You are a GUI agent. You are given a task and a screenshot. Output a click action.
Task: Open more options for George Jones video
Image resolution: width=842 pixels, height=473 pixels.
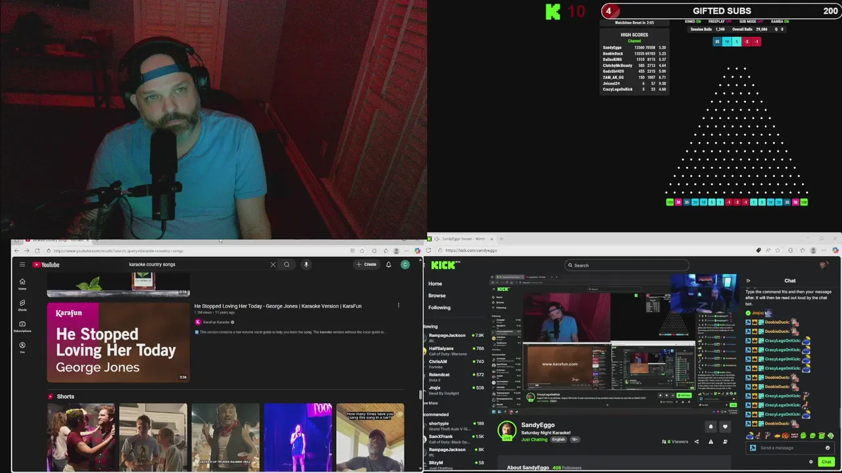pos(398,305)
